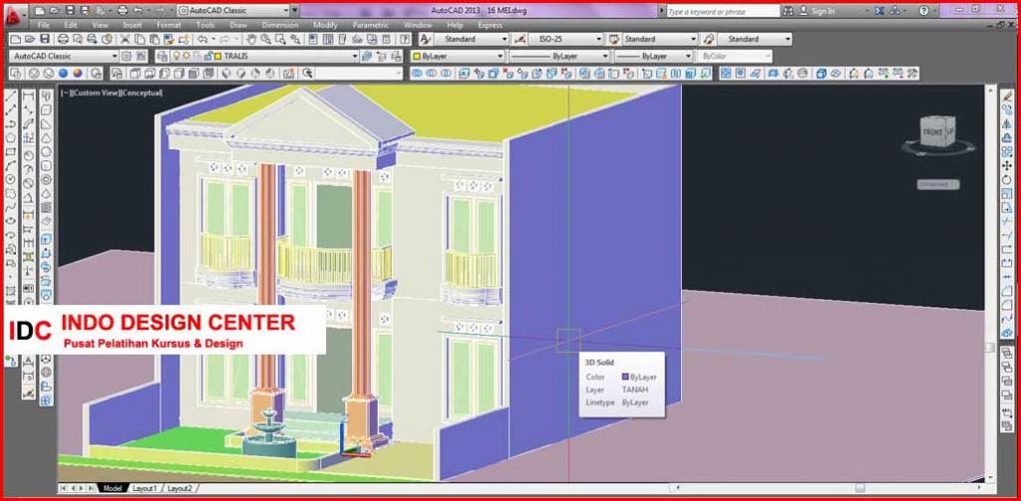Click New drawing icon in standard toolbar
1021x501 pixels.
[14, 39]
